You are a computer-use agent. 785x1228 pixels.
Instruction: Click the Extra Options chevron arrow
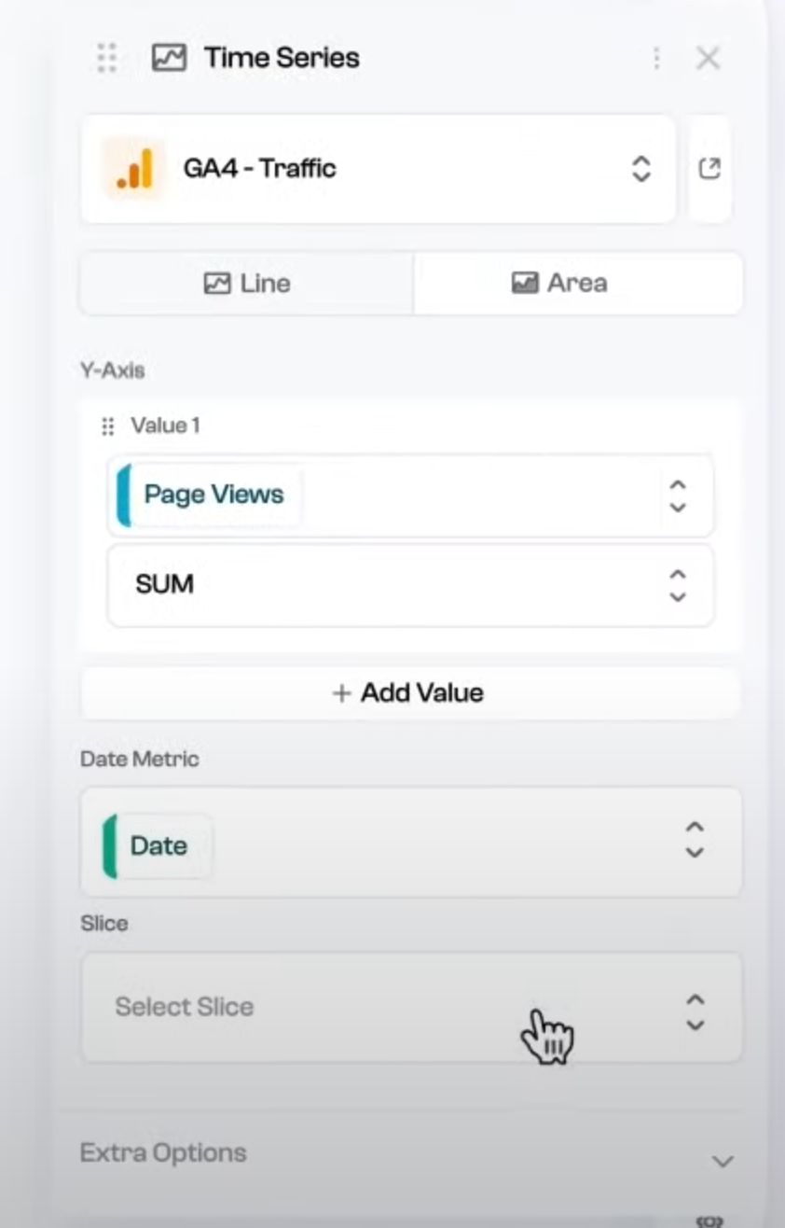pos(722,1162)
